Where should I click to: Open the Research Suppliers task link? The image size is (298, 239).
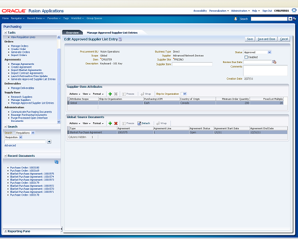[x=22, y=97]
